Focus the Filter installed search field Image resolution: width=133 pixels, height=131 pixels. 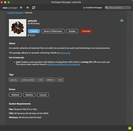tap(118, 8)
